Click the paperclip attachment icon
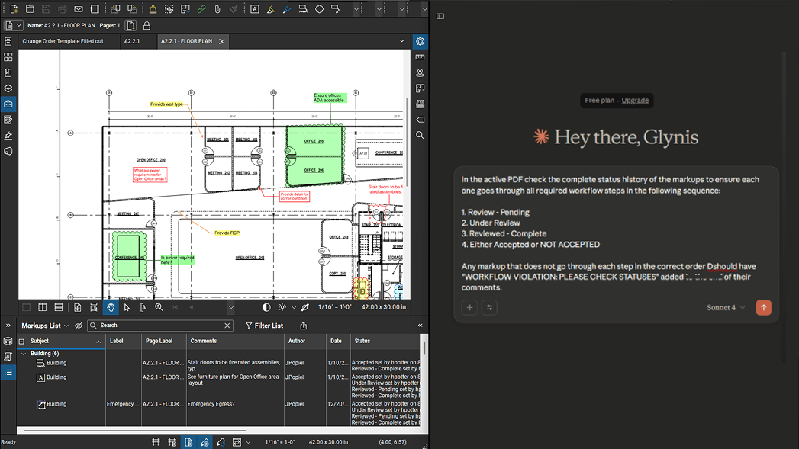Screen dimensions: 799x449 (217, 9)
